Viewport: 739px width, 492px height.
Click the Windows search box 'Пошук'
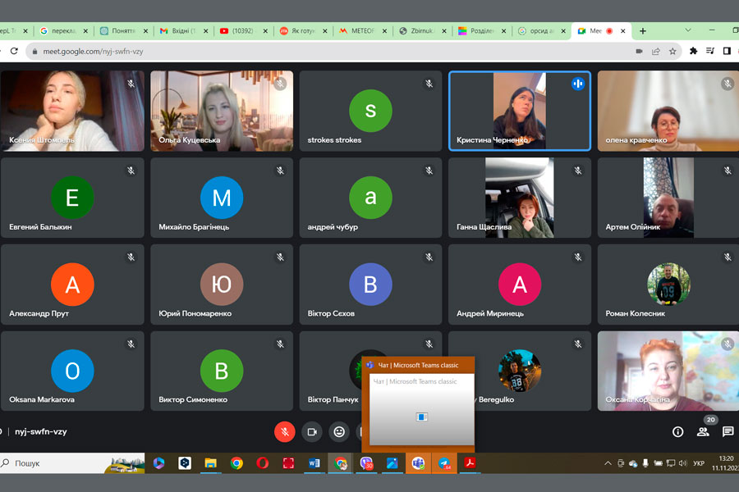pyautogui.click(x=72, y=463)
